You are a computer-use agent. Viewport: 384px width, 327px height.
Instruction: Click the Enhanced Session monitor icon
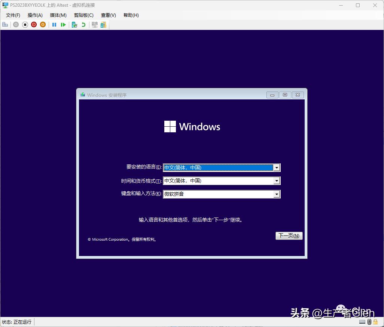pos(95,24)
